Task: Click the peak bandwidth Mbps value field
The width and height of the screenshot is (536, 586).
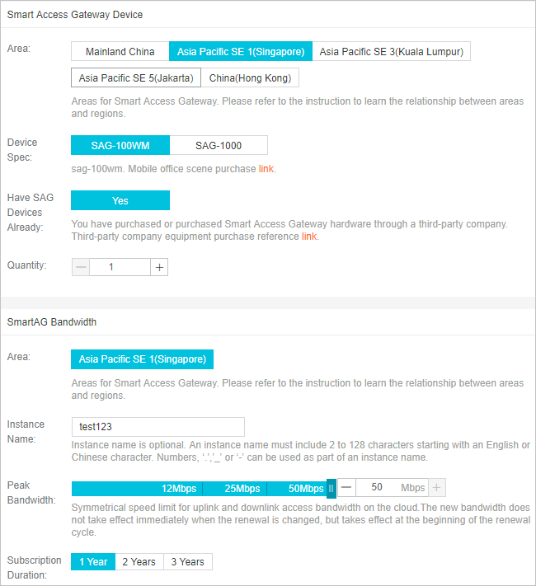Action: (392, 487)
